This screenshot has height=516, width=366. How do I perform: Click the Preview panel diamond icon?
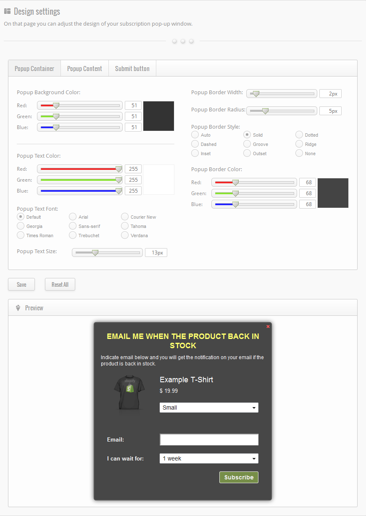18,308
